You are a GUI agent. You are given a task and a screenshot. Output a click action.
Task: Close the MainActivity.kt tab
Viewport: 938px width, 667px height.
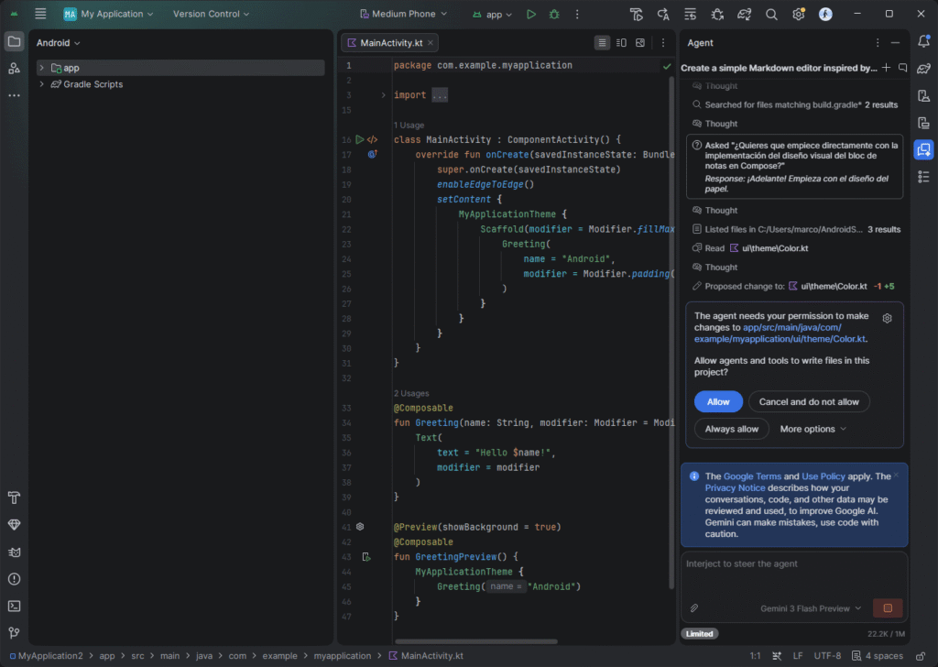(431, 42)
